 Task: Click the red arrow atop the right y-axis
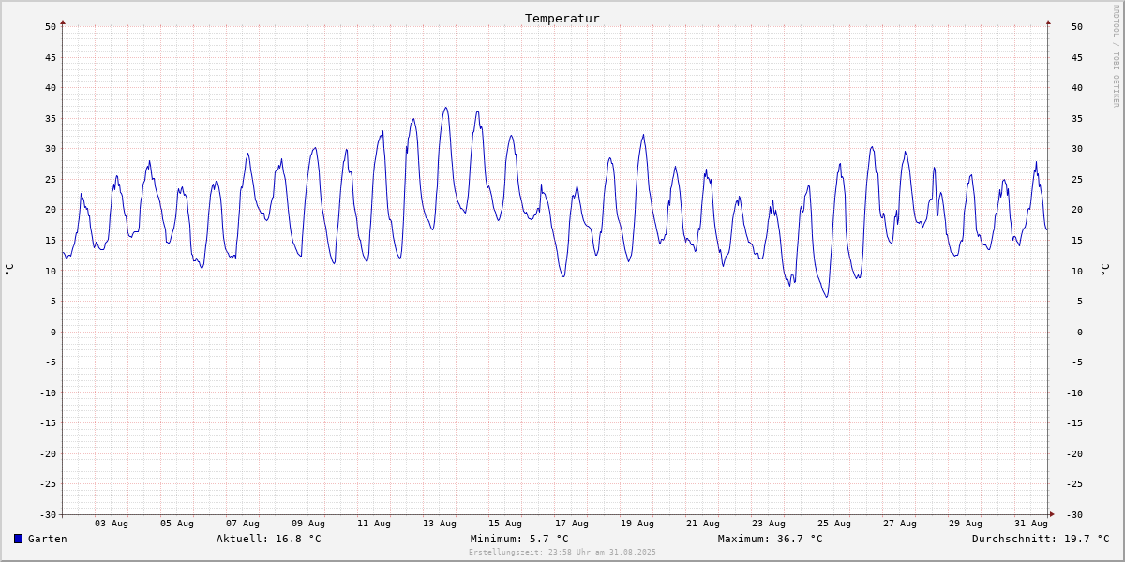click(x=1048, y=22)
